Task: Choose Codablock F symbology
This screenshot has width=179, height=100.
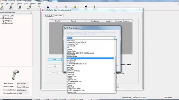Action: click(90, 62)
